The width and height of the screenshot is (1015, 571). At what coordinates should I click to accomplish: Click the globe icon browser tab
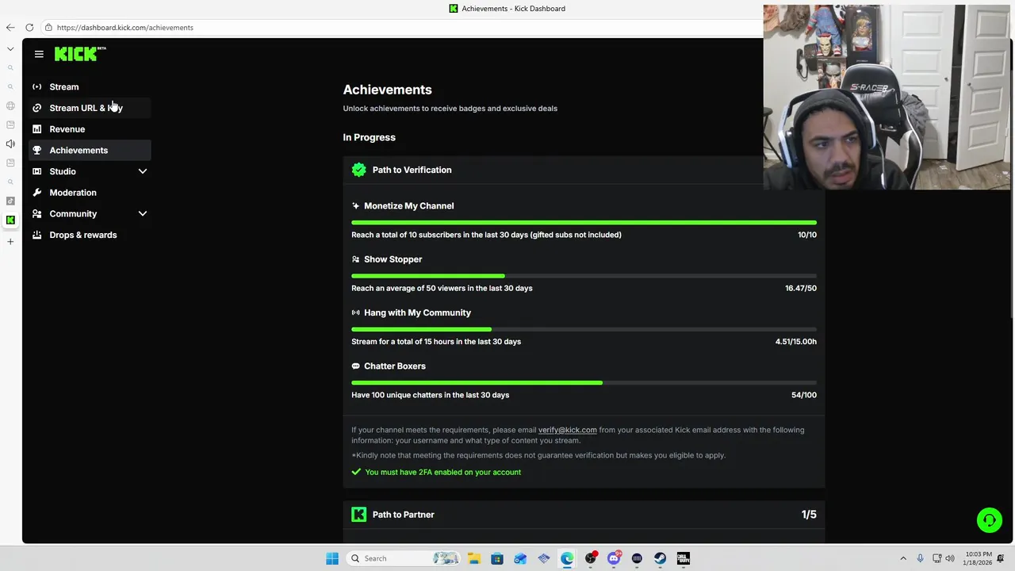[x=10, y=105]
